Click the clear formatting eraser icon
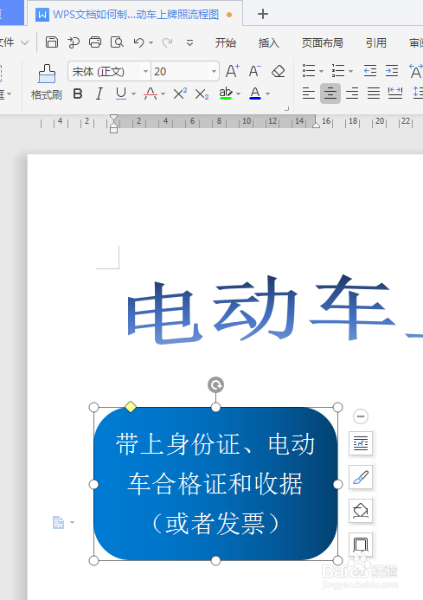The height and width of the screenshot is (600, 423). pyautogui.click(x=278, y=71)
